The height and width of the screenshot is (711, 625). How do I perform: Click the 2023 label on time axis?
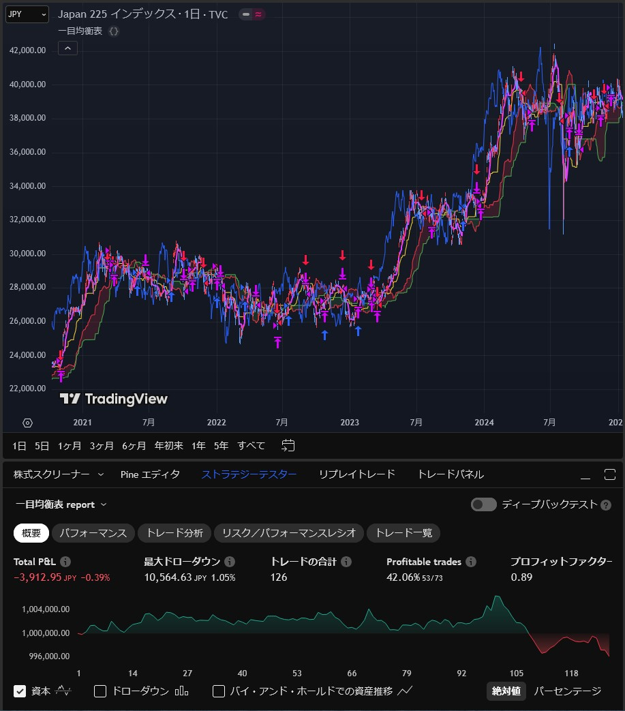point(350,423)
